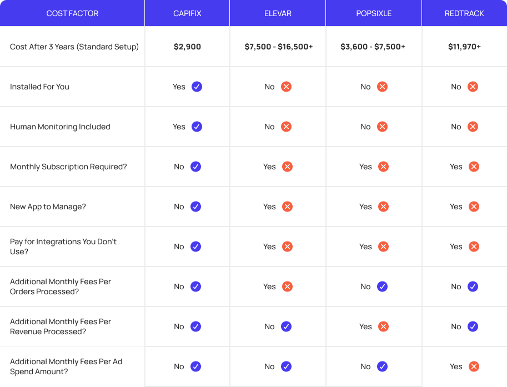Click Elevar checkmark for Fees Per Ad Spend
507x387 pixels.
pos(286,366)
